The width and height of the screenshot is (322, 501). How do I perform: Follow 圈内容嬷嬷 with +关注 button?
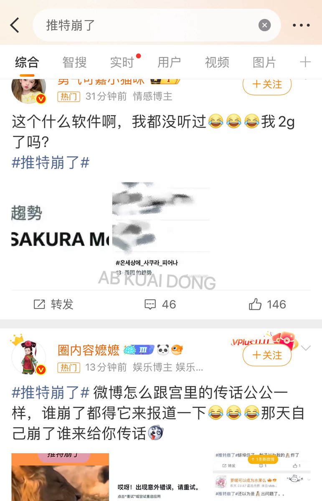pos(267,355)
